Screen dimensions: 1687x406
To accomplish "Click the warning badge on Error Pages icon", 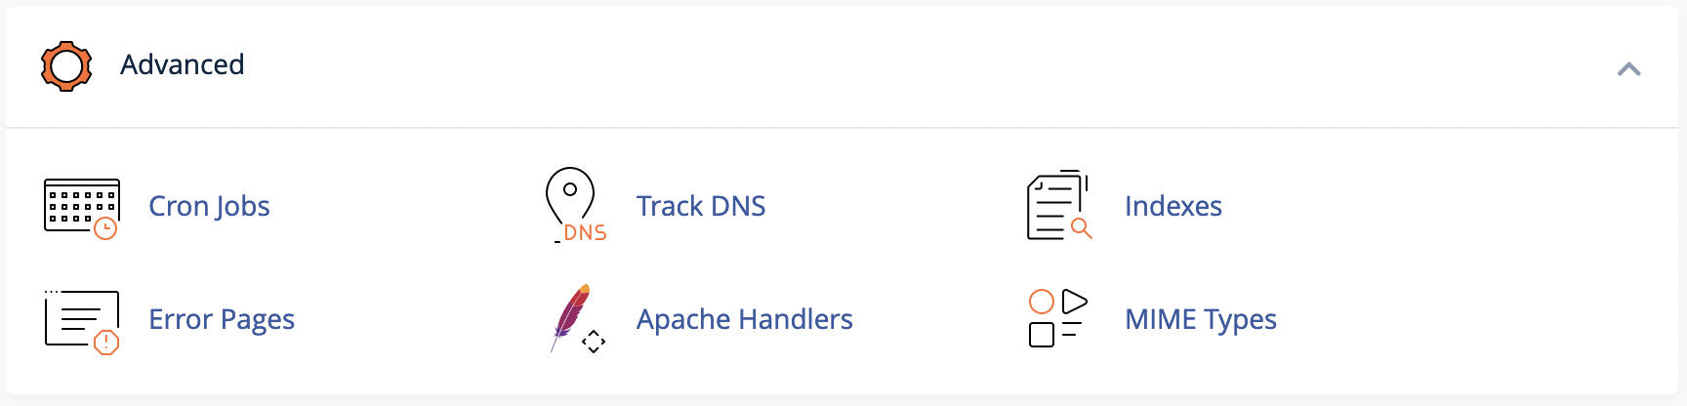I will 105,343.
